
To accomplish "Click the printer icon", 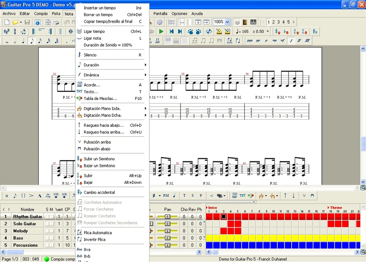I will coord(56,22).
